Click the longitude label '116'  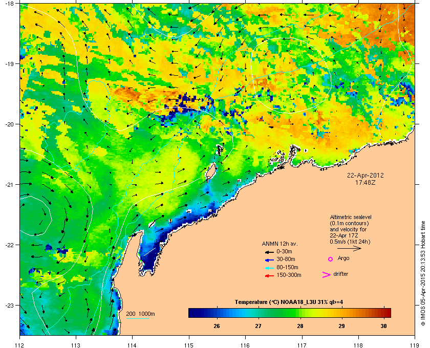point(245,345)
